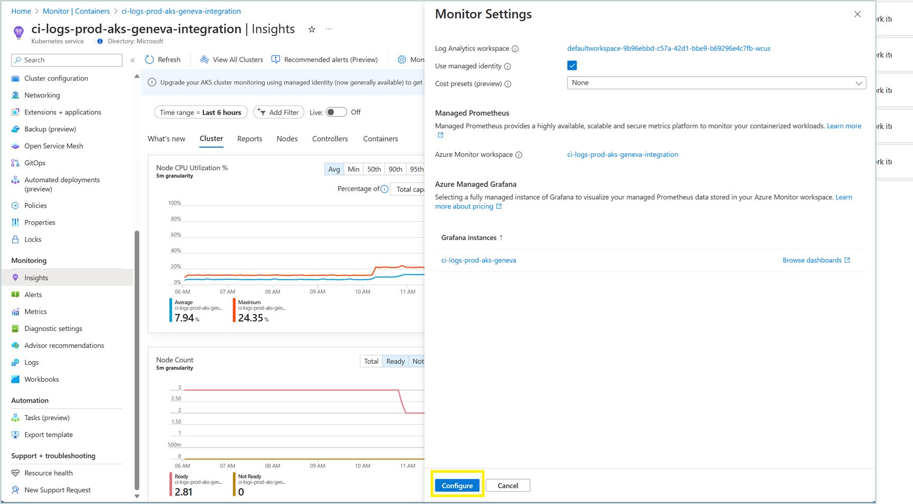Click the Browse dashboards link
This screenshot has height=504, width=913.
click(x=816, y=260)
